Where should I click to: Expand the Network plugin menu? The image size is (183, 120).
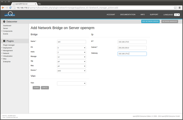tap(2, 53)
